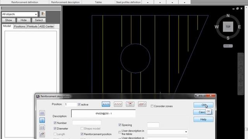The height and width of the screenshot is (139, 248).
Task: Open the Reinforcement definition ribbon panel
Action: pyautogui.click(x=25, y=2)
